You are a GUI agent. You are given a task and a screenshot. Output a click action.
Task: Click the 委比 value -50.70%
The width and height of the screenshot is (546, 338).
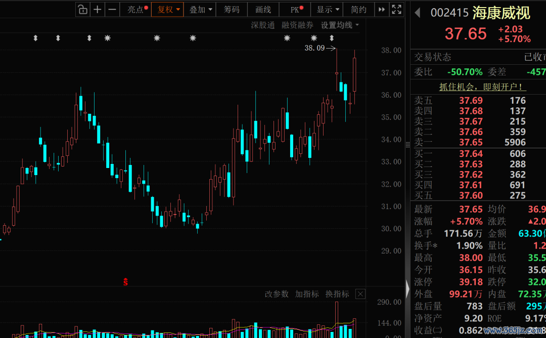(465, 72)
